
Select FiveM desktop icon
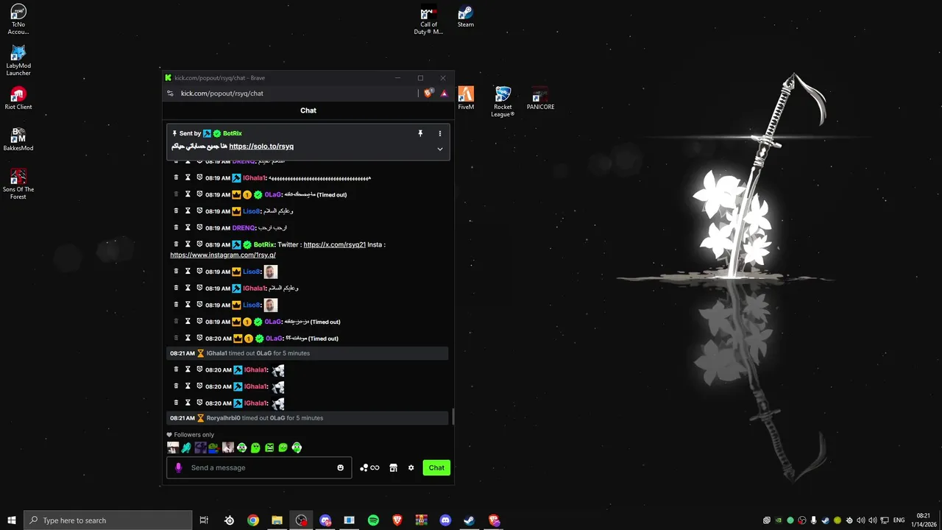[x=466, y=98]
